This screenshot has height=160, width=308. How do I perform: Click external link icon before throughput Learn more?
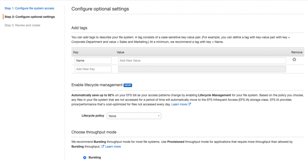click(103, 146)
